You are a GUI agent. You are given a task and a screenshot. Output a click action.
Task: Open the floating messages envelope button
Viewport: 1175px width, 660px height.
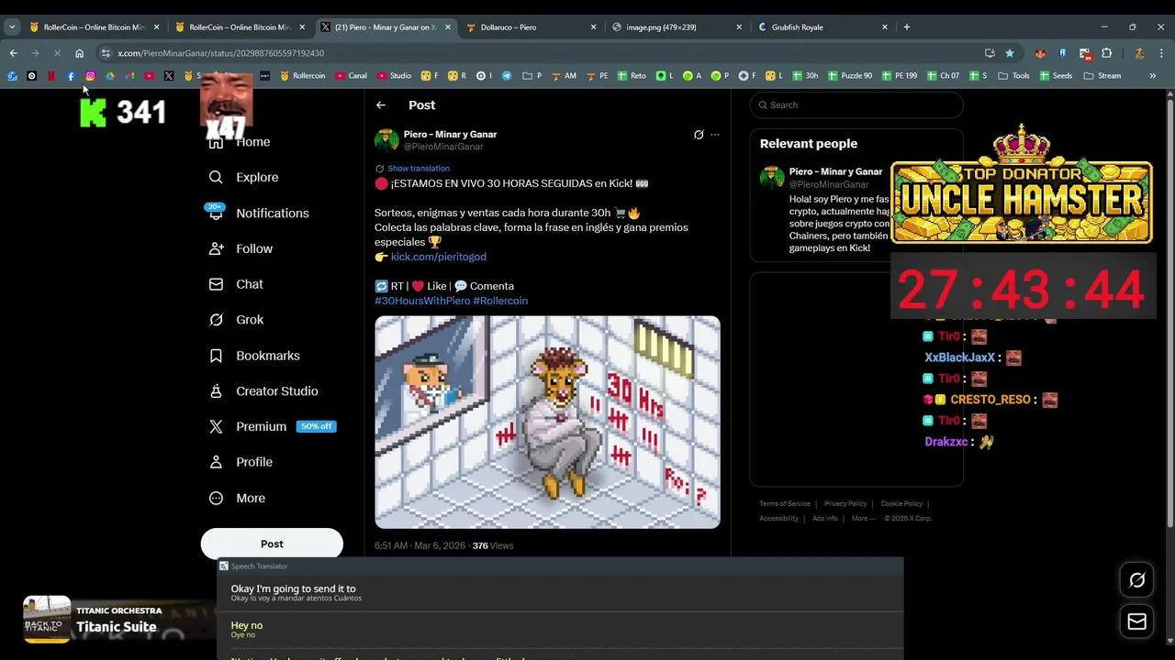coord(1136,621)
